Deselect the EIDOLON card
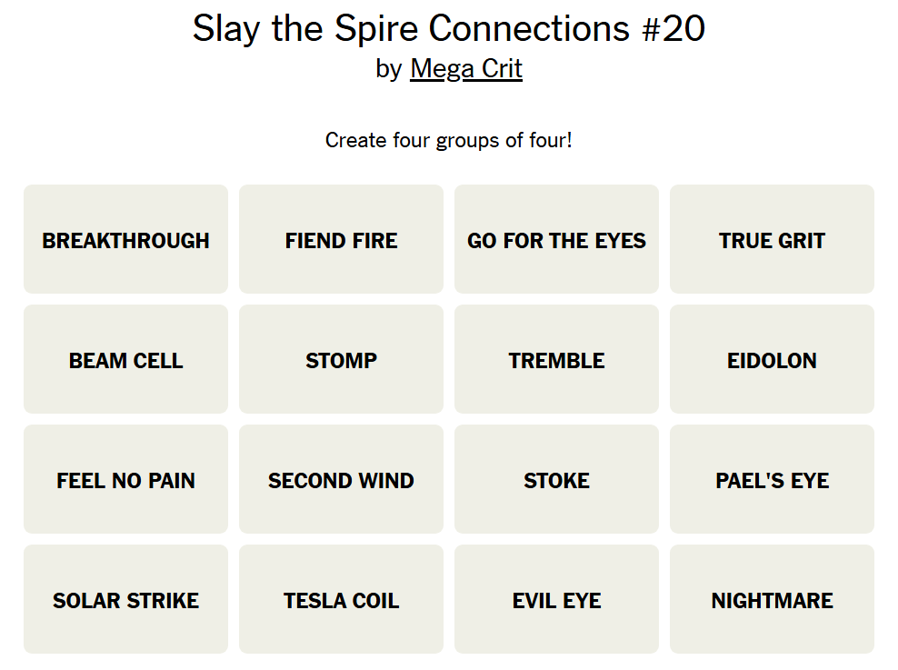The width and height of the screenshot is (898, 670). (772, 360)
